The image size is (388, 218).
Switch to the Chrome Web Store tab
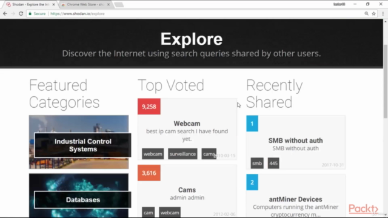pyautogui.click(x=85, y=4)
